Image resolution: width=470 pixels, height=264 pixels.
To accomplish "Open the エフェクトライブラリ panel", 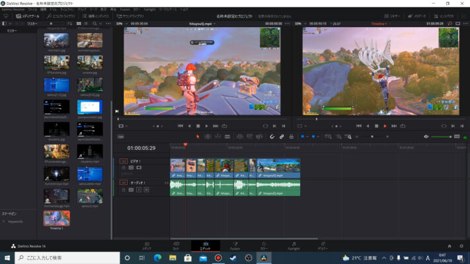I will [x=61, y=16].
